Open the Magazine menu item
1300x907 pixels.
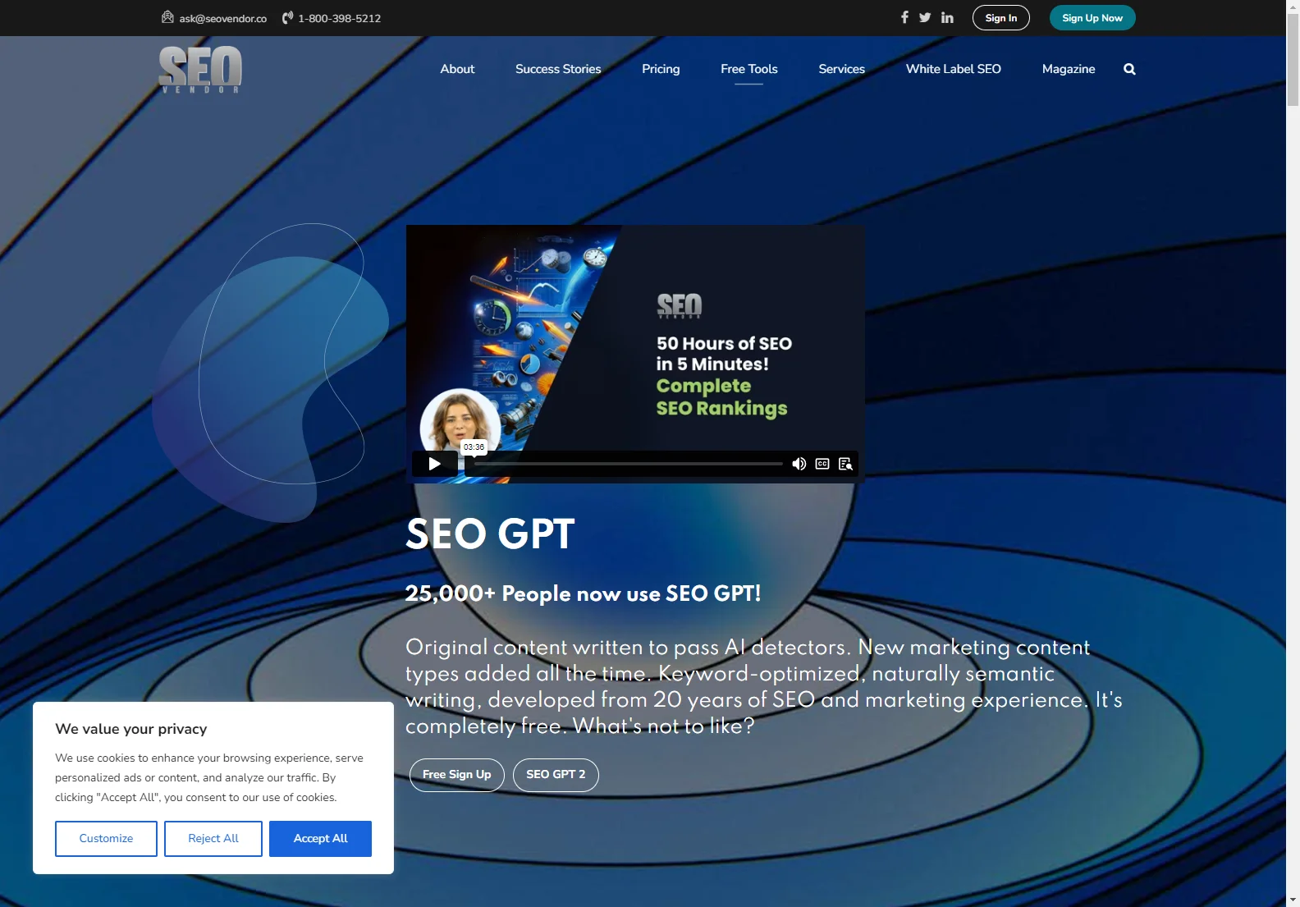1069,69
